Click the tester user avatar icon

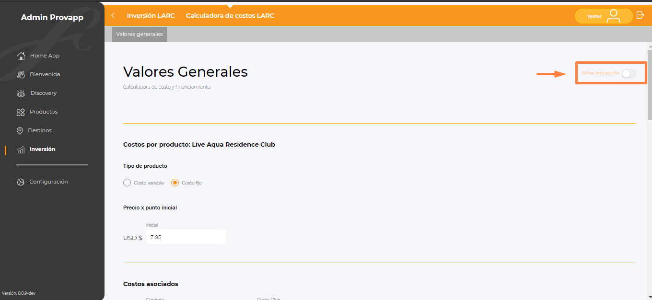point(613,16)
